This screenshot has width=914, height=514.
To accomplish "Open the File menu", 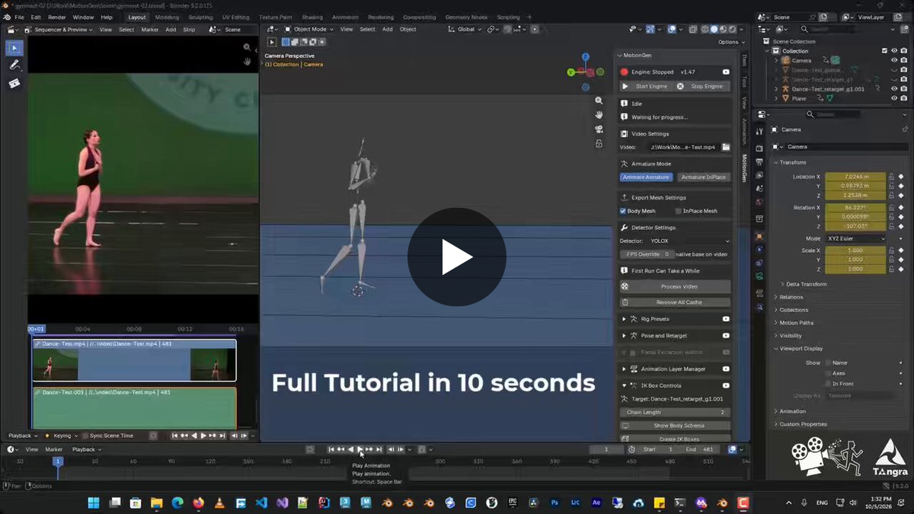I will (x=20, y=17).
